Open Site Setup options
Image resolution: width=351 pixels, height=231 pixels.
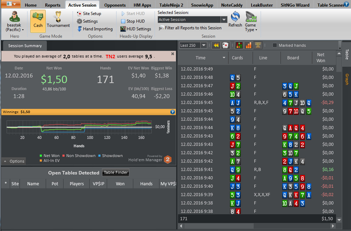pos(89,14)
